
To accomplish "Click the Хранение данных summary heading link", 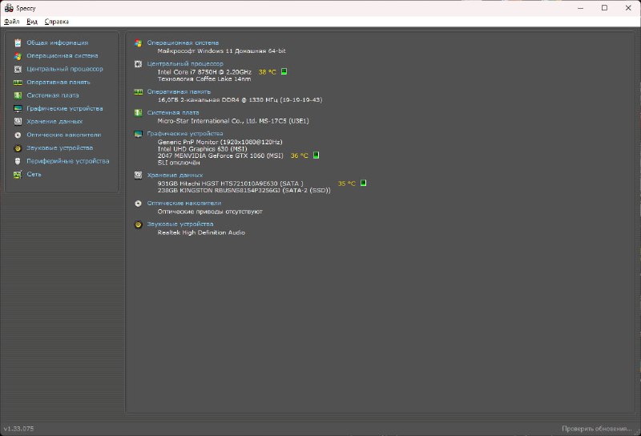I will coord(175,175).
